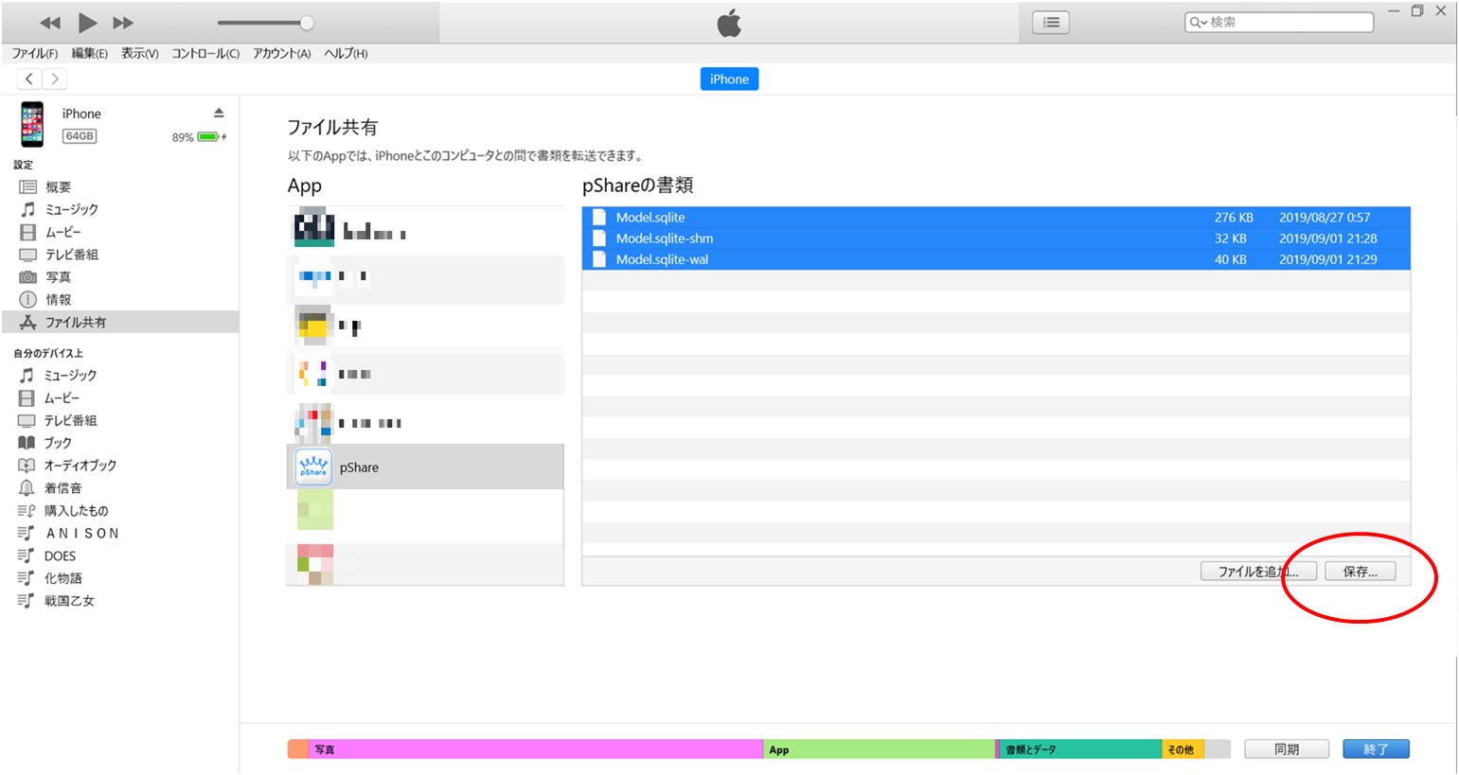Image resolution: width=1459 pixels, height=775 pixels.
Task: Click the 写真 storage bar segment
Action: point(536,749)
